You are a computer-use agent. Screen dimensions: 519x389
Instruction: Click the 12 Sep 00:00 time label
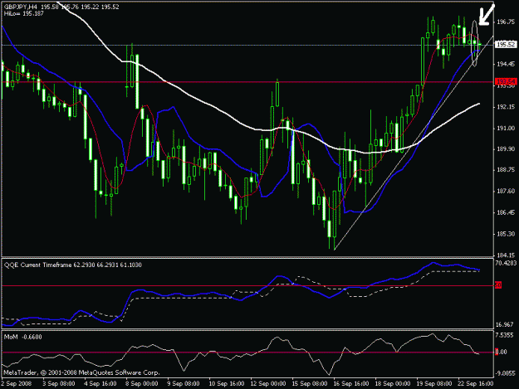coord(268,383)
